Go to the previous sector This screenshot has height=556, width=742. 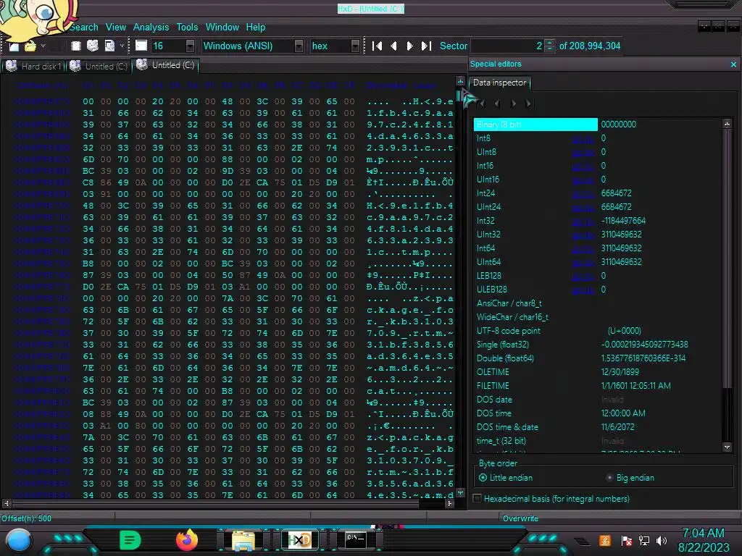click(x=393, y=46)
